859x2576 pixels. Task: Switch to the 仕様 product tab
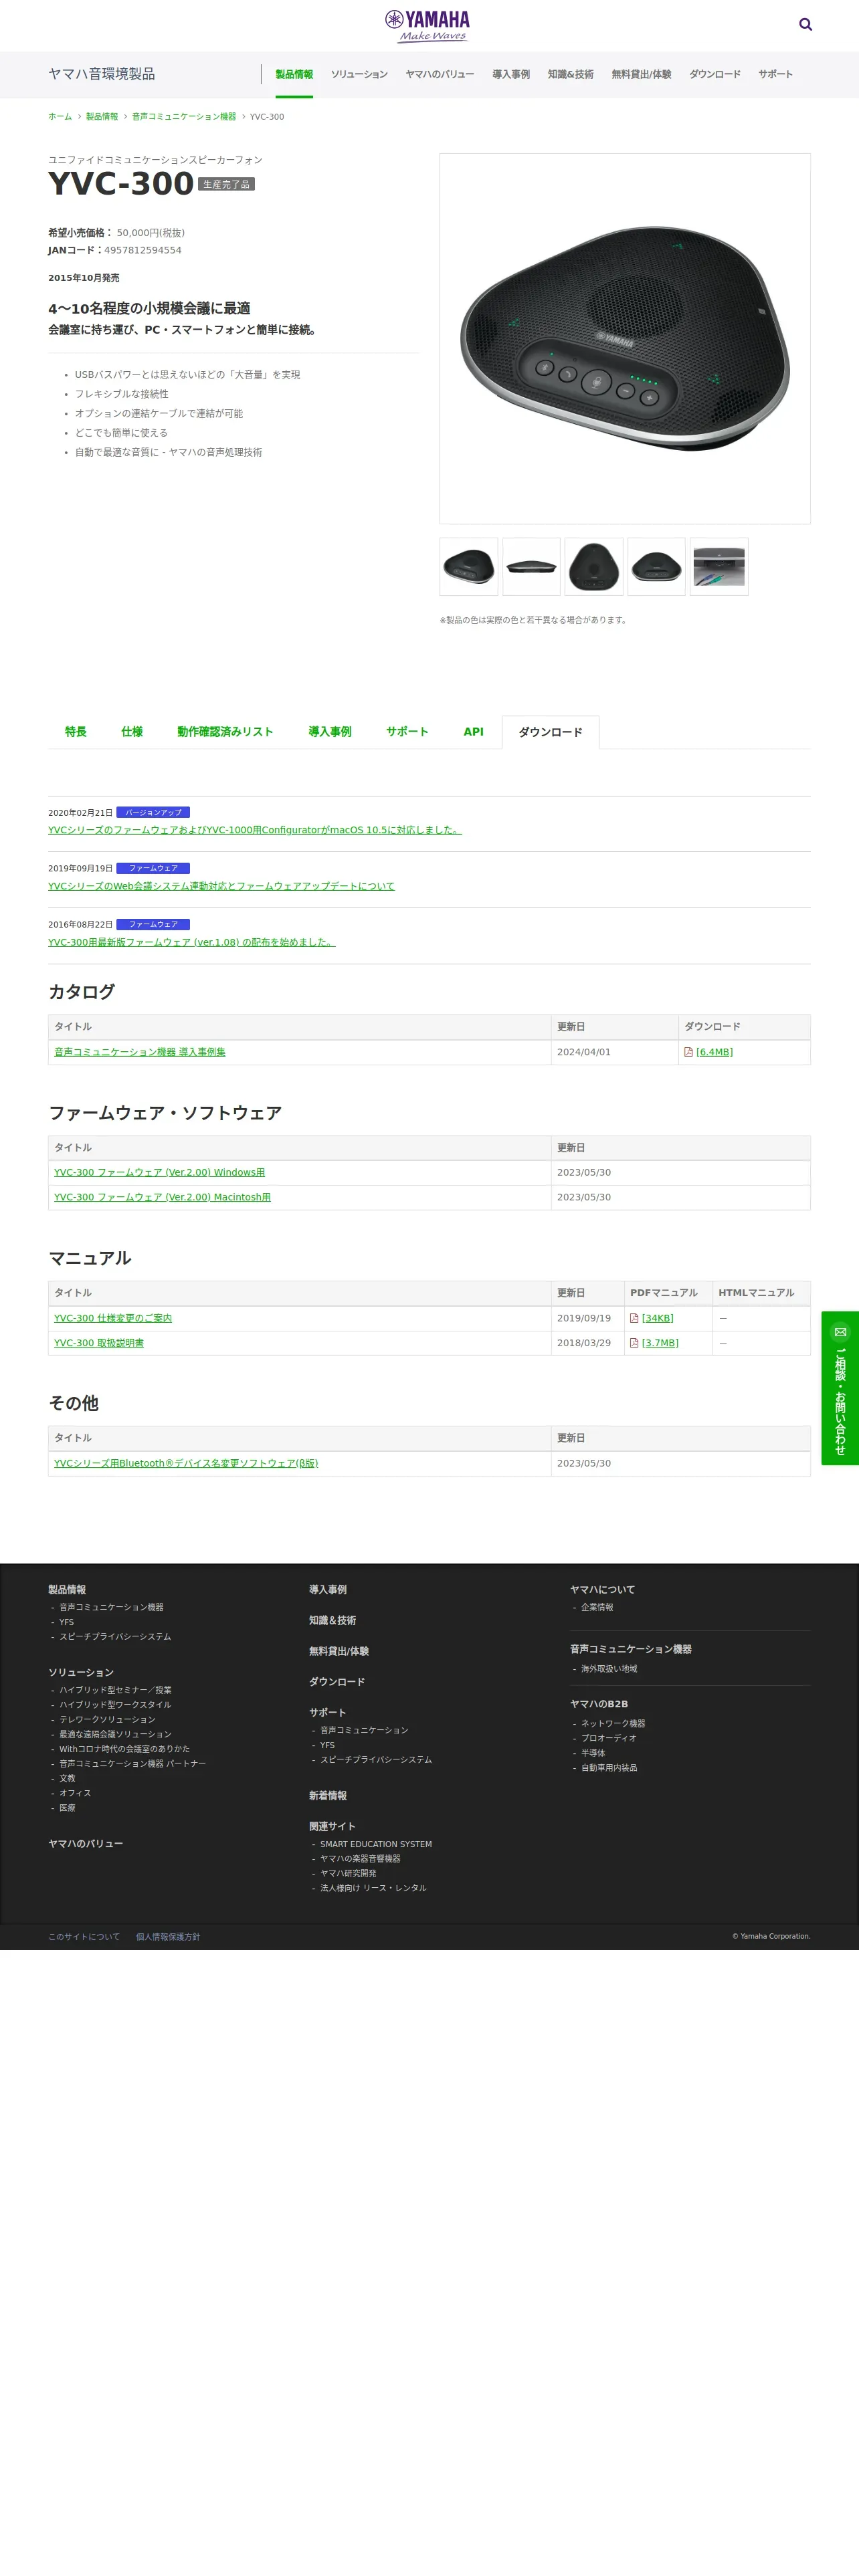coord(132,732)
